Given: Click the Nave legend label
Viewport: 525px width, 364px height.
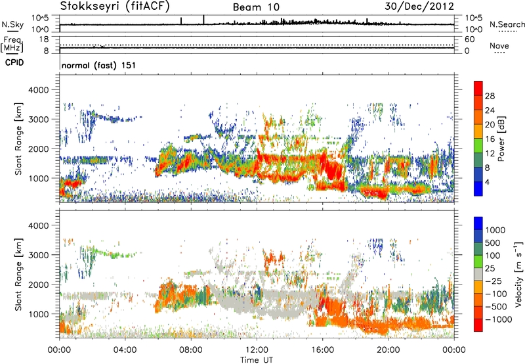Looking at the screenshot, I should [x=499, y=45].
